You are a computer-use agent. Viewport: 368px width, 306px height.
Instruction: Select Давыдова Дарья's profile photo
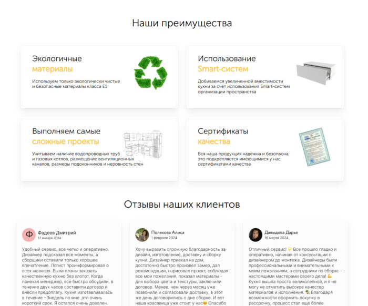tap(255, 234)
